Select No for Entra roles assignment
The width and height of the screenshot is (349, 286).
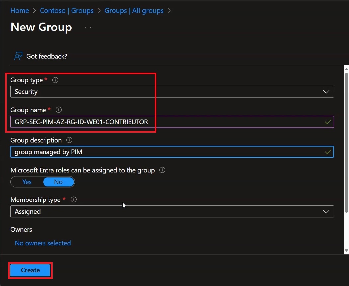coord(58,182)
